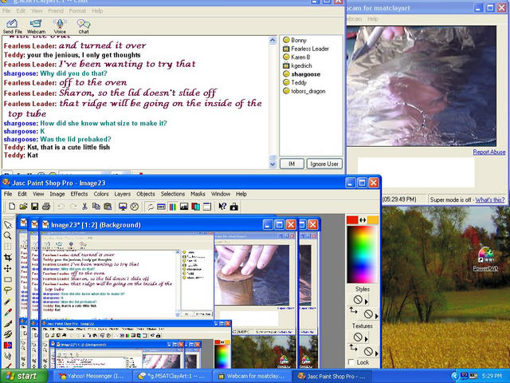
Task: Click chat scrollbar up arrow
Action: click(273, 41)
